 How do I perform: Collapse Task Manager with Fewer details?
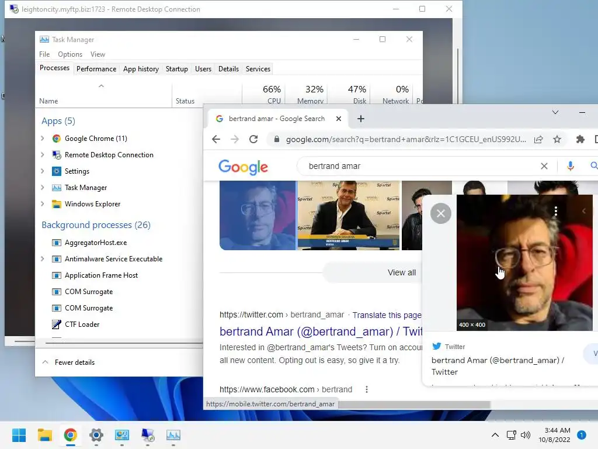point(69,362)
